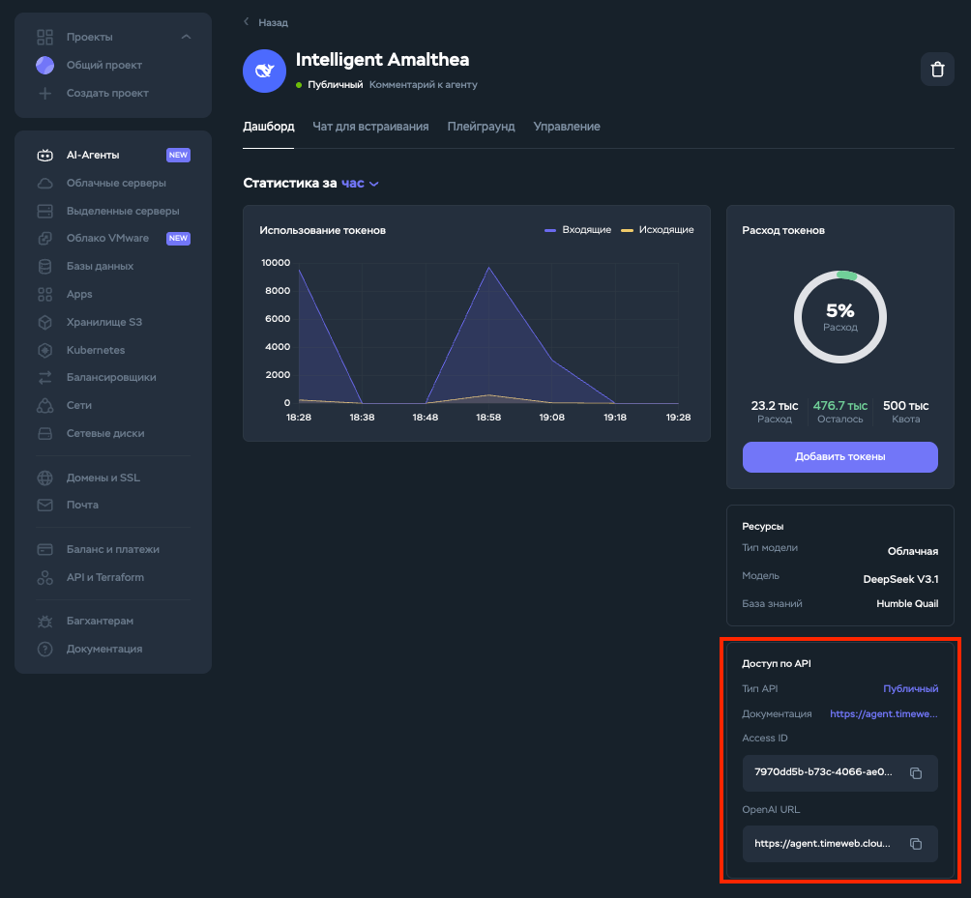Click the trash delete agent icon
The image size is (971, 898).
click(x=936, y=70)
